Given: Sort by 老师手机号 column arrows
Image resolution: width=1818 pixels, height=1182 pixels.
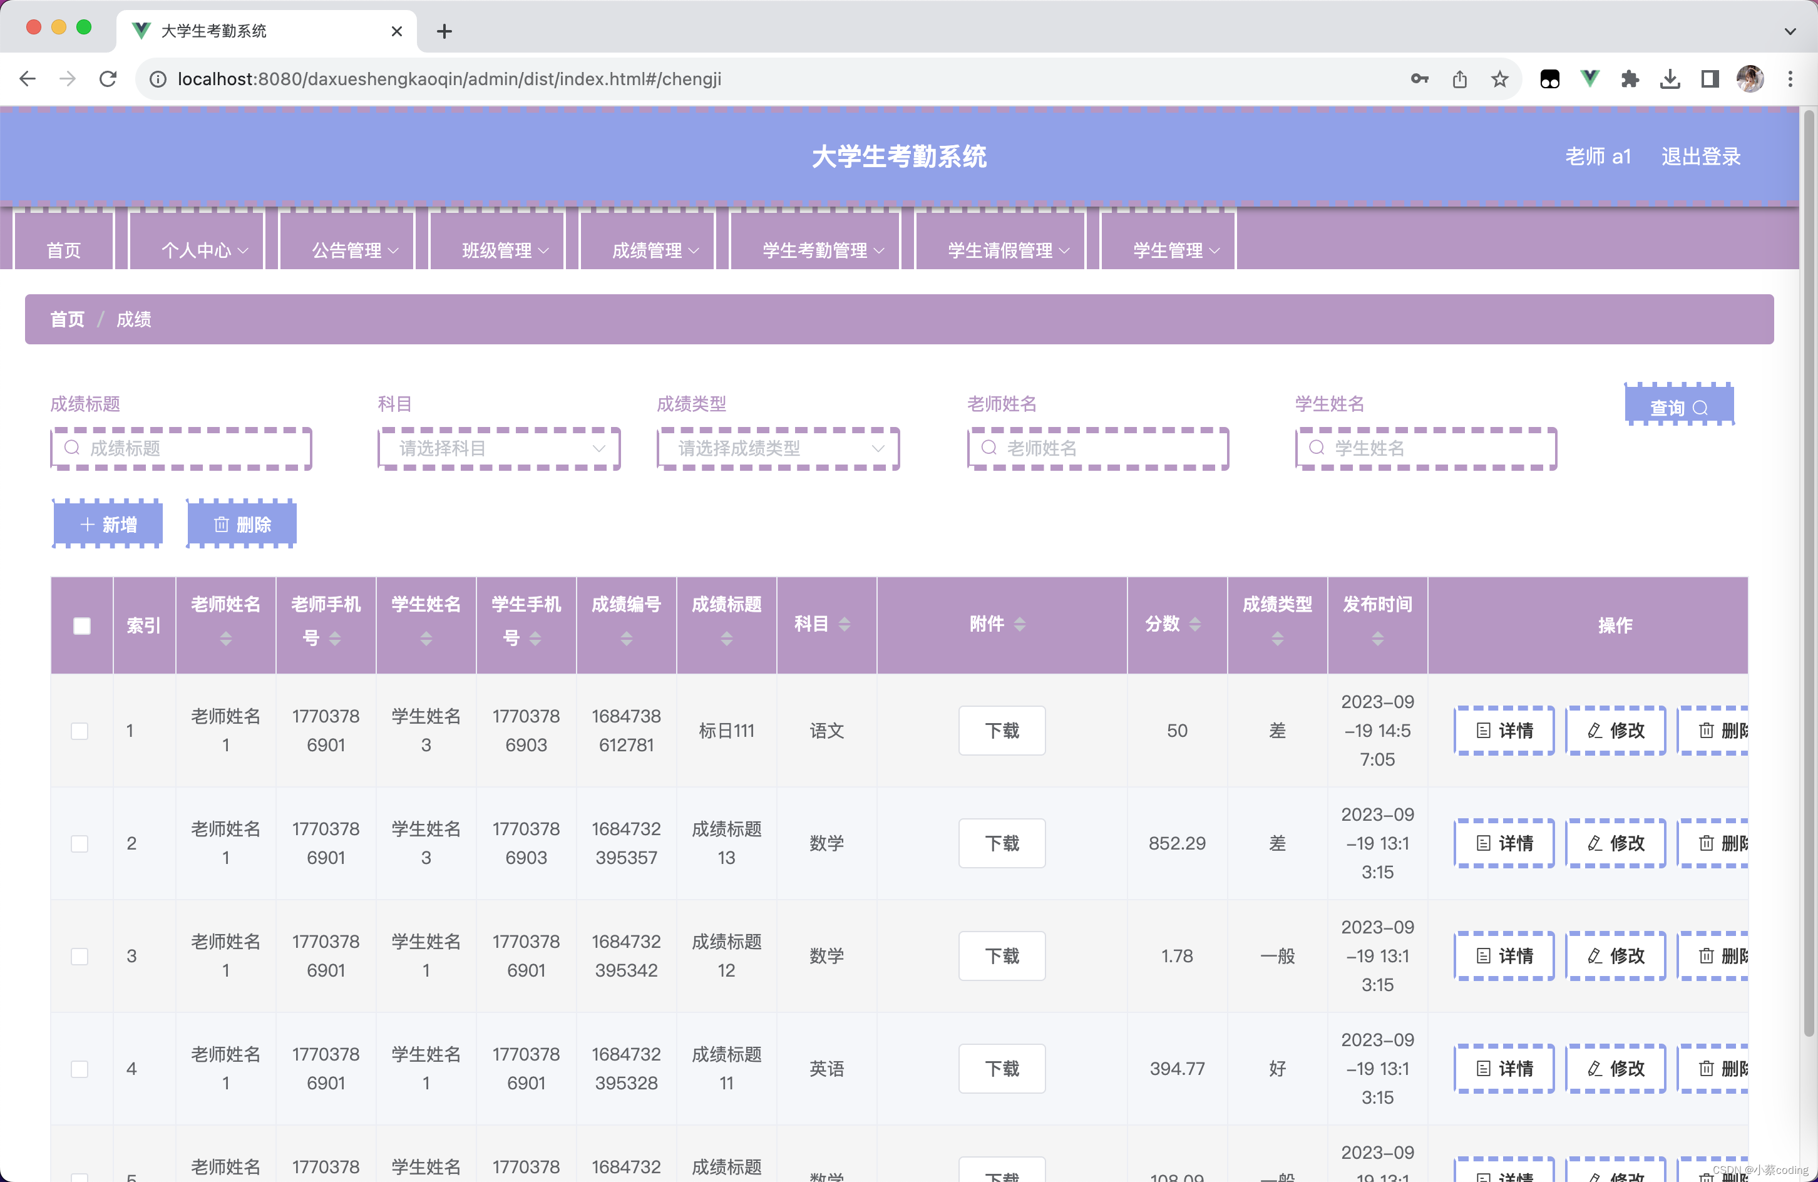Looking at the screenshot, I should [x=334, y=638].
